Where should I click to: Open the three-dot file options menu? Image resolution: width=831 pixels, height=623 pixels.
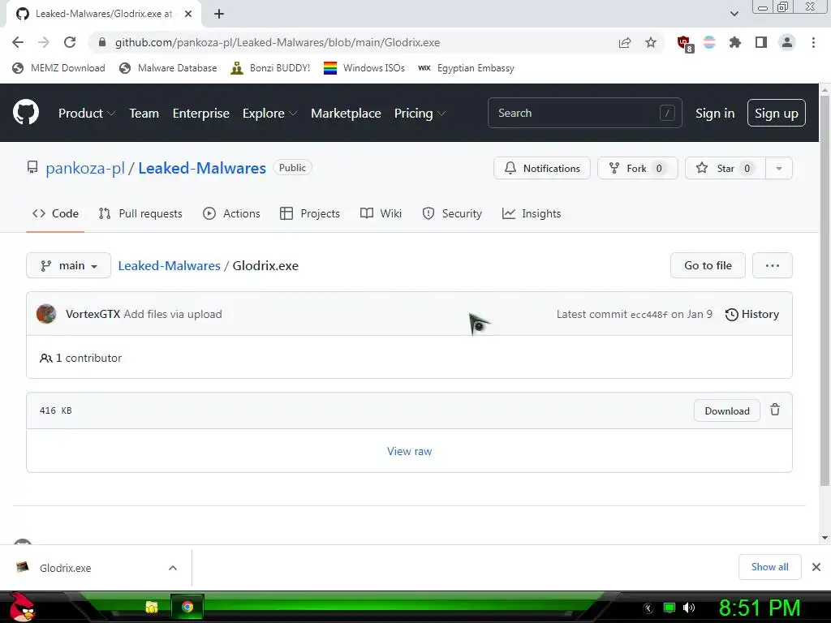(x=773, y=265)
